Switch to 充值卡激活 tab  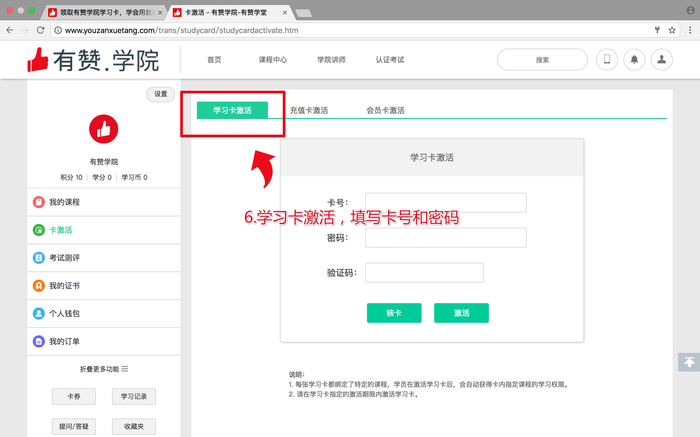point(309,110)
